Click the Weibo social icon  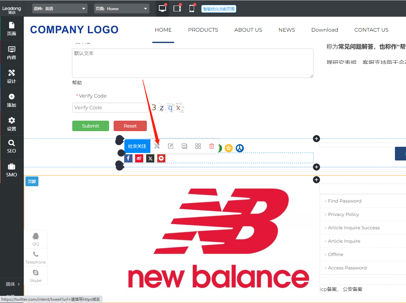tap(139, 159)
